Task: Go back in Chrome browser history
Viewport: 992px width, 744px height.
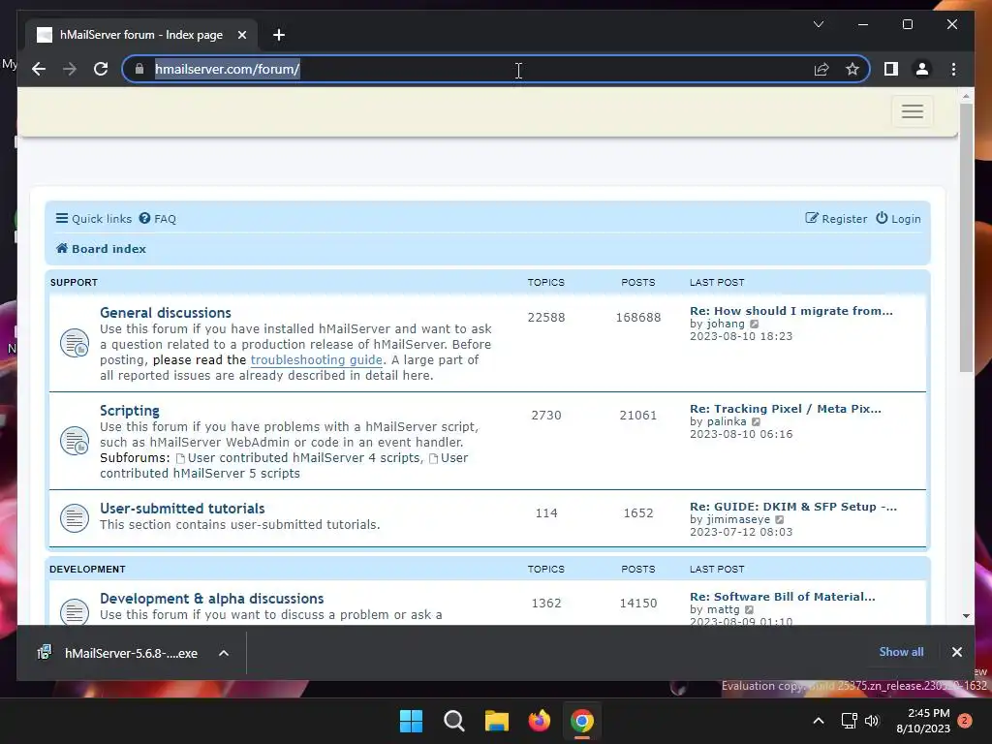Action: pyautogui.click(x=39, y=69)
